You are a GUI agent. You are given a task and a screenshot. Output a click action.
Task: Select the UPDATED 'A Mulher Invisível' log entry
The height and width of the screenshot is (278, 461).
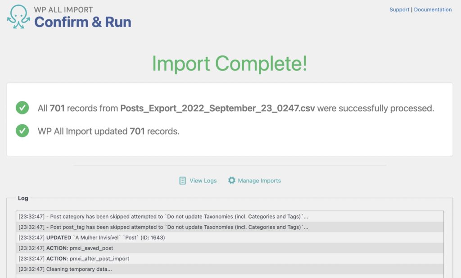(x=90, y=237)
